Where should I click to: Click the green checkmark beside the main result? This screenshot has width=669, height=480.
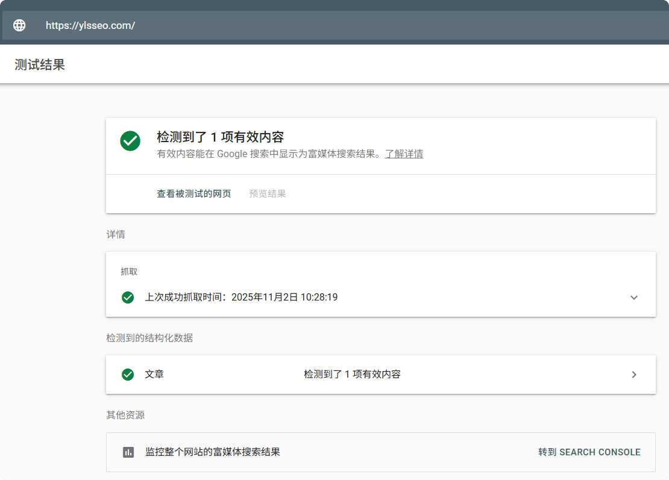tap(130, 141)
